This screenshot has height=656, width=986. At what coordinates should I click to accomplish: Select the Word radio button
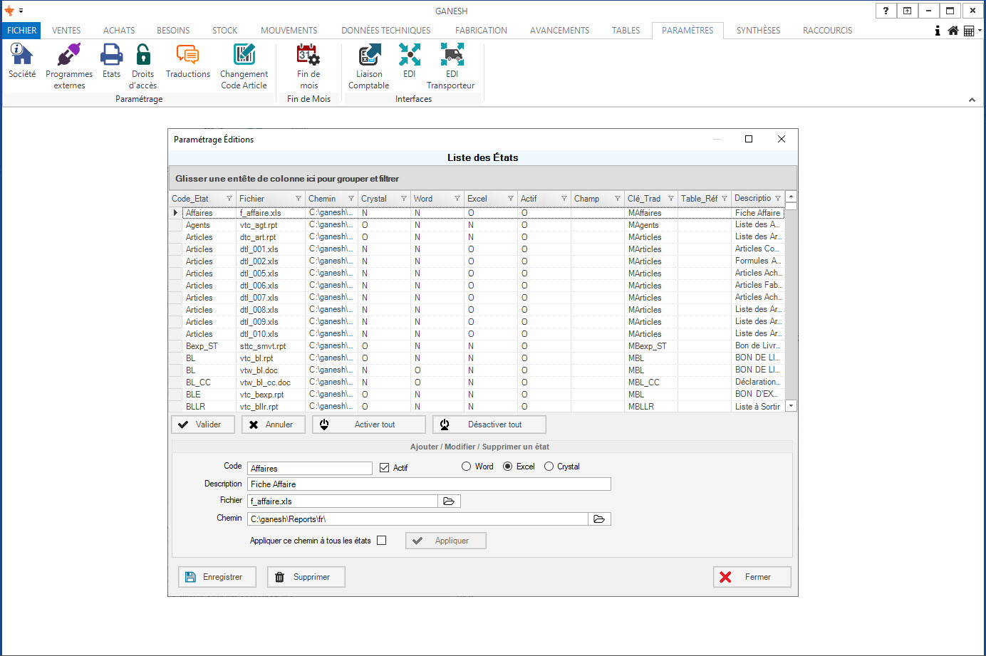(467, 467)
